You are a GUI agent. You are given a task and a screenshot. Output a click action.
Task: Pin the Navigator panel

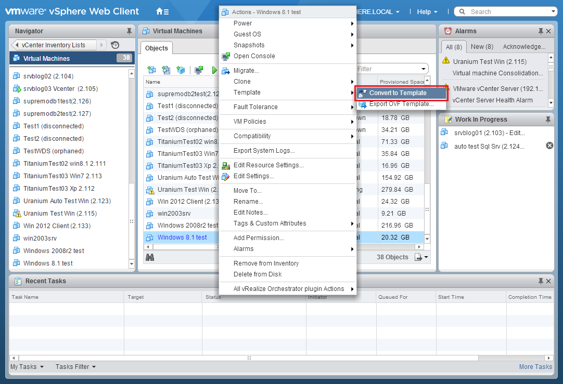point(129,31)
